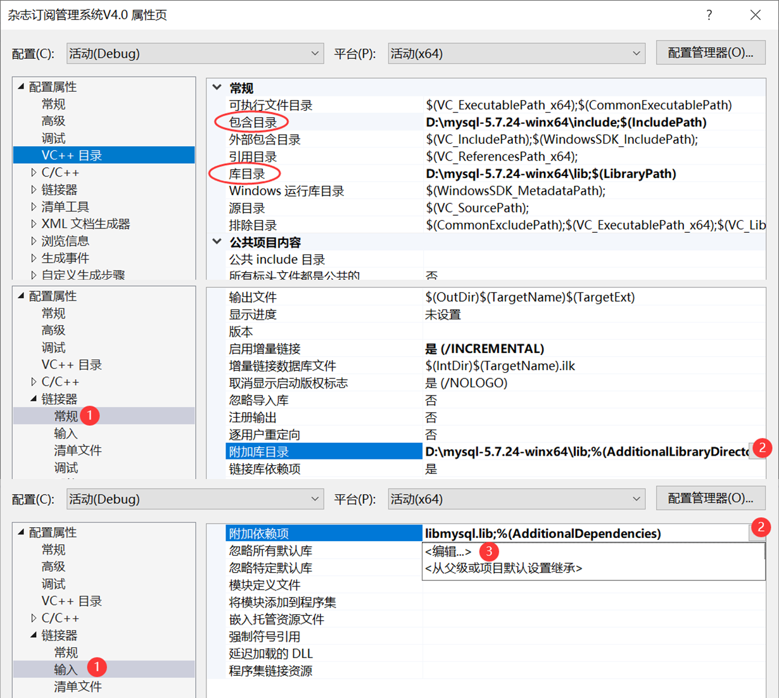This screenshot has width=779, height=698.
Task: Click the 显示进度 property label
Action: [x=253, y=315]
